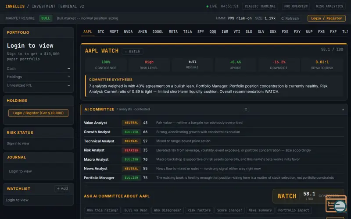Switch to the FXY ticker tab
Viewport: 351px width, 219px height.
point(297,32)
